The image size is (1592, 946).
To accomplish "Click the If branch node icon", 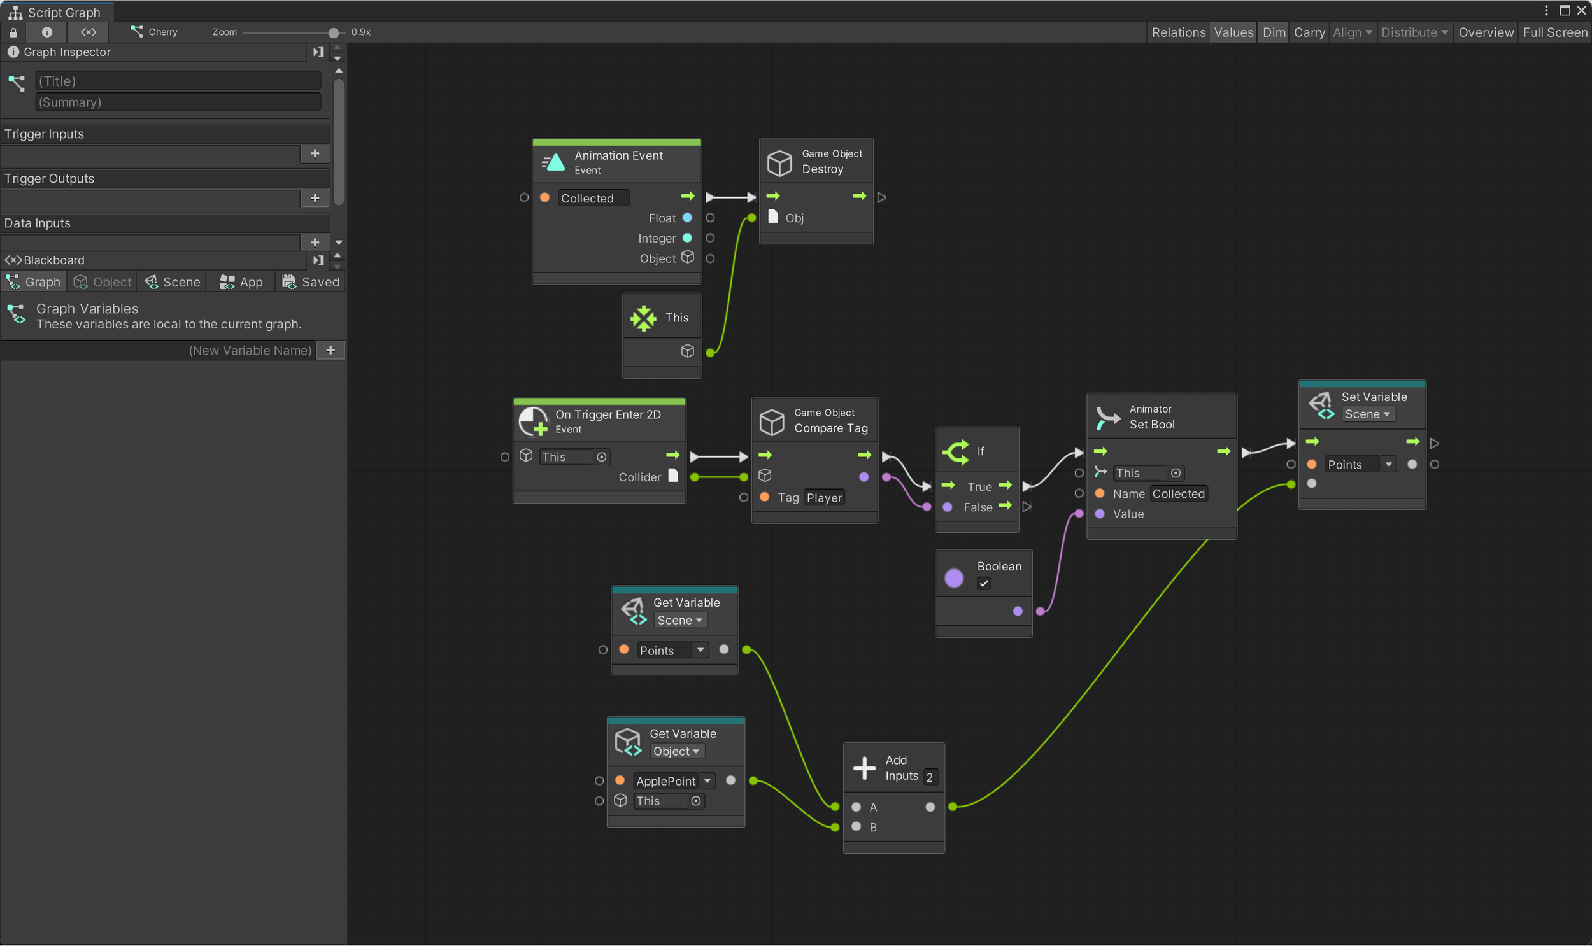I will pyautogui.click(x=956, y=452).
